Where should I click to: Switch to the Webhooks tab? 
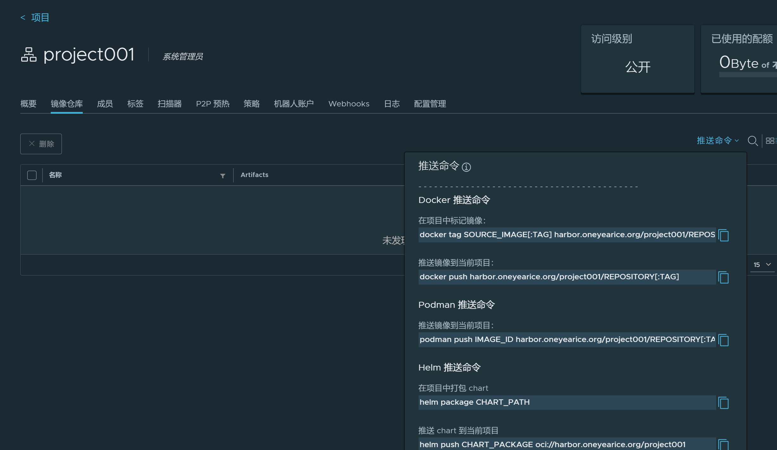pos(349,104)
